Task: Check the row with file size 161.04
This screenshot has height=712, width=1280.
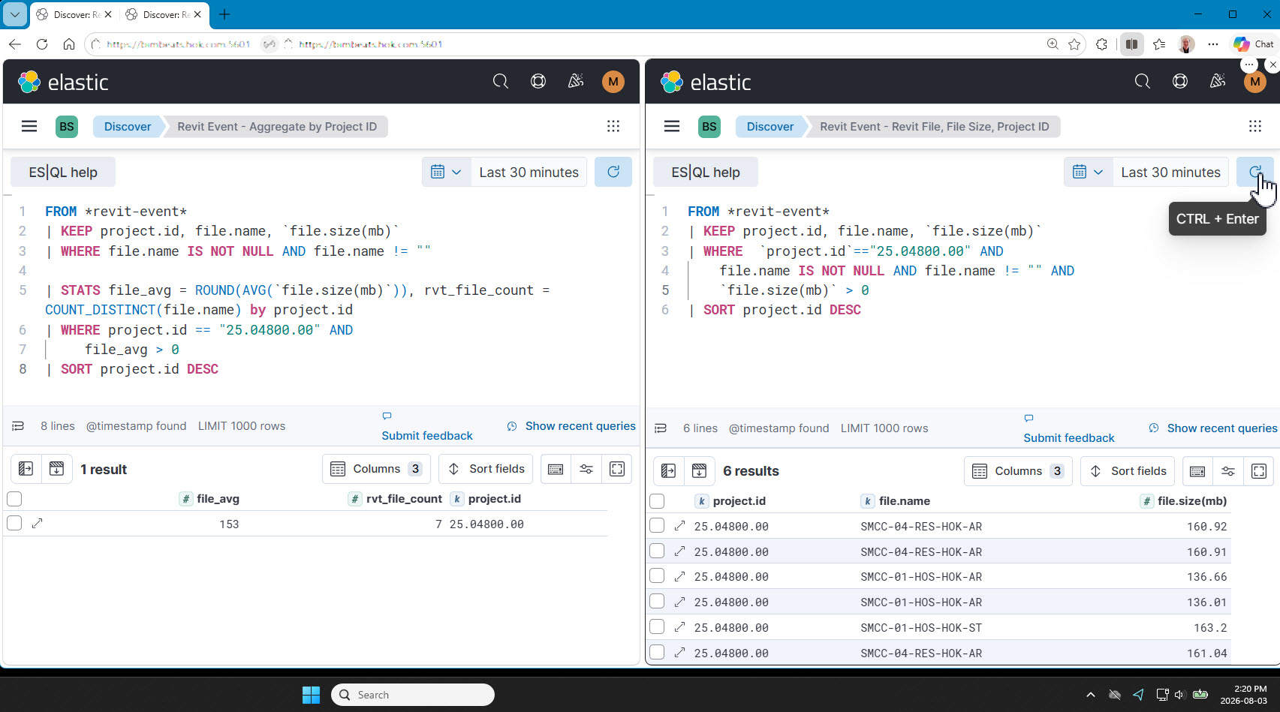Action: pyautogui.click(x=657, y=653)
